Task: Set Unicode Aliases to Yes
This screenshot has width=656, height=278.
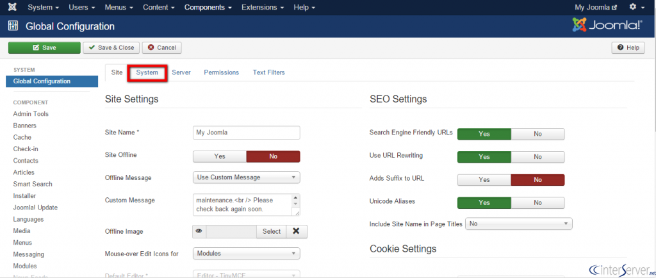Action: (x=484, y=203)
